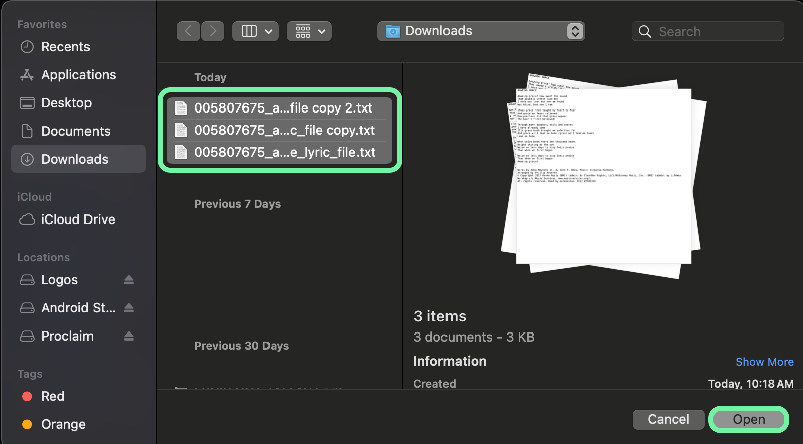Viewport: 803px width, 444px height.
Task: Click the stacked documents preview thumbnail
Action: 603,176
